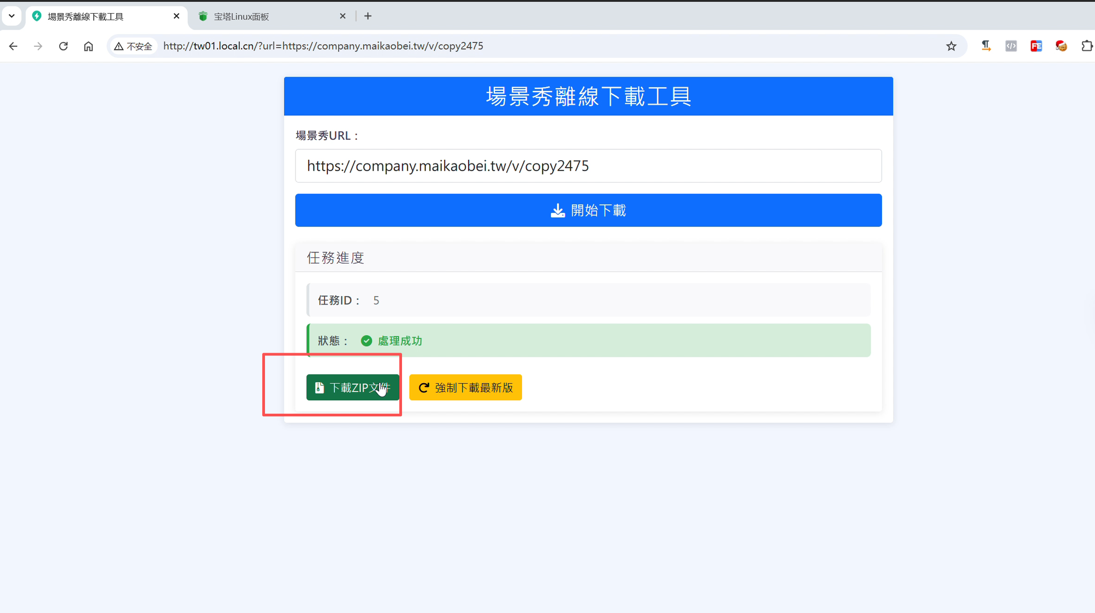Screen dimensions: 1095x613
Task: Click the Santa-hat cookie extension icon
Action: 1061,46
